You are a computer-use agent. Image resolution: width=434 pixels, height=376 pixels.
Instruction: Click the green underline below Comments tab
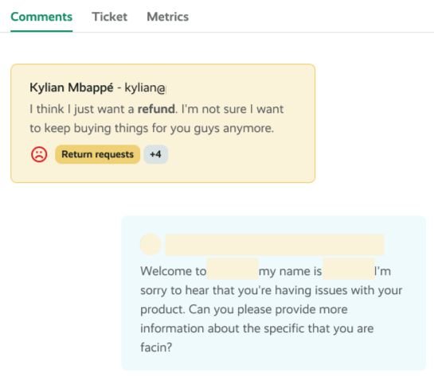click(x=41, y=31)
